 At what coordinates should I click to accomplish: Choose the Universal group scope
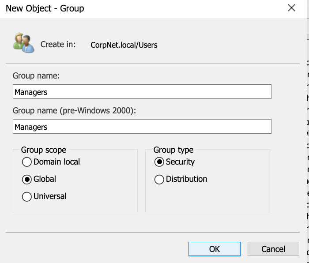click(27, 196)
